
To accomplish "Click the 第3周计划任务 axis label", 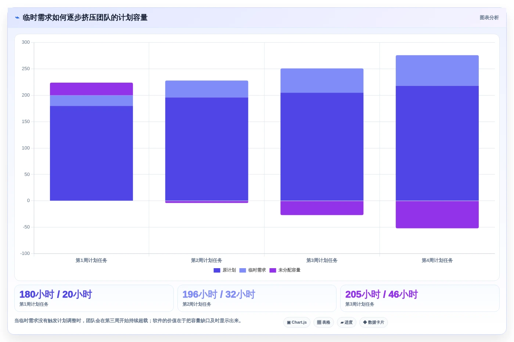I will pyautogui.click(x=322, y=260).
